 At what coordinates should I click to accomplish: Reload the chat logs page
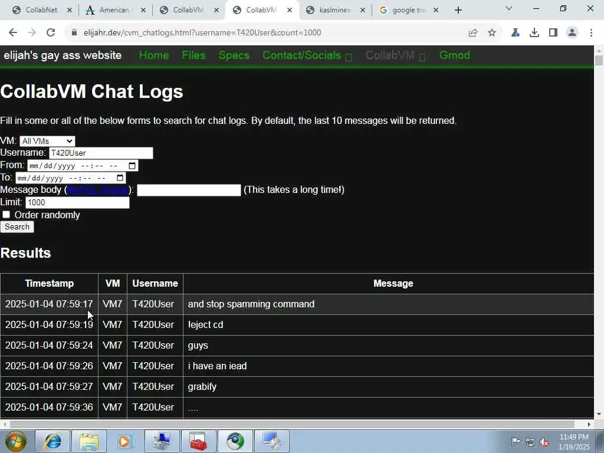click(x=51, y=33)
